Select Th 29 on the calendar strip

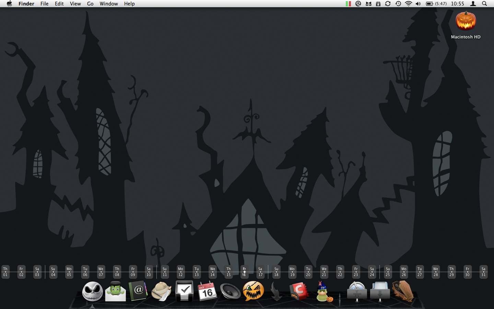coord(451,272)
